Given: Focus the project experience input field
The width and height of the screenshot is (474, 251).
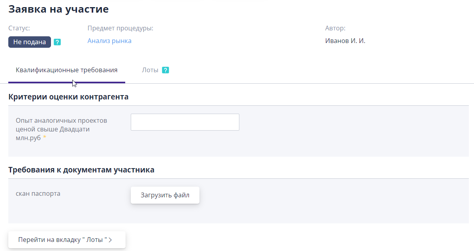Looking at the screenshot, I should (x=185, y=122).
